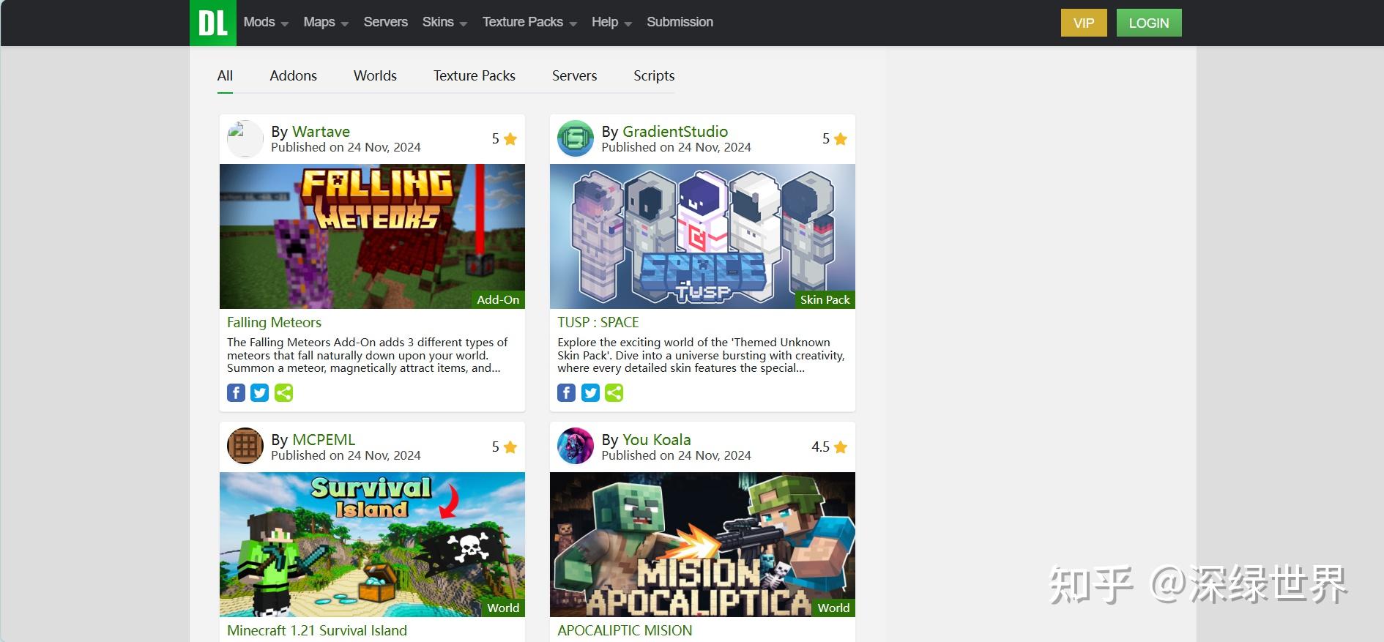This screenshot has height=642, width=1384.
Task: Switch to the Scripts tab
Action: pos(654,75)
